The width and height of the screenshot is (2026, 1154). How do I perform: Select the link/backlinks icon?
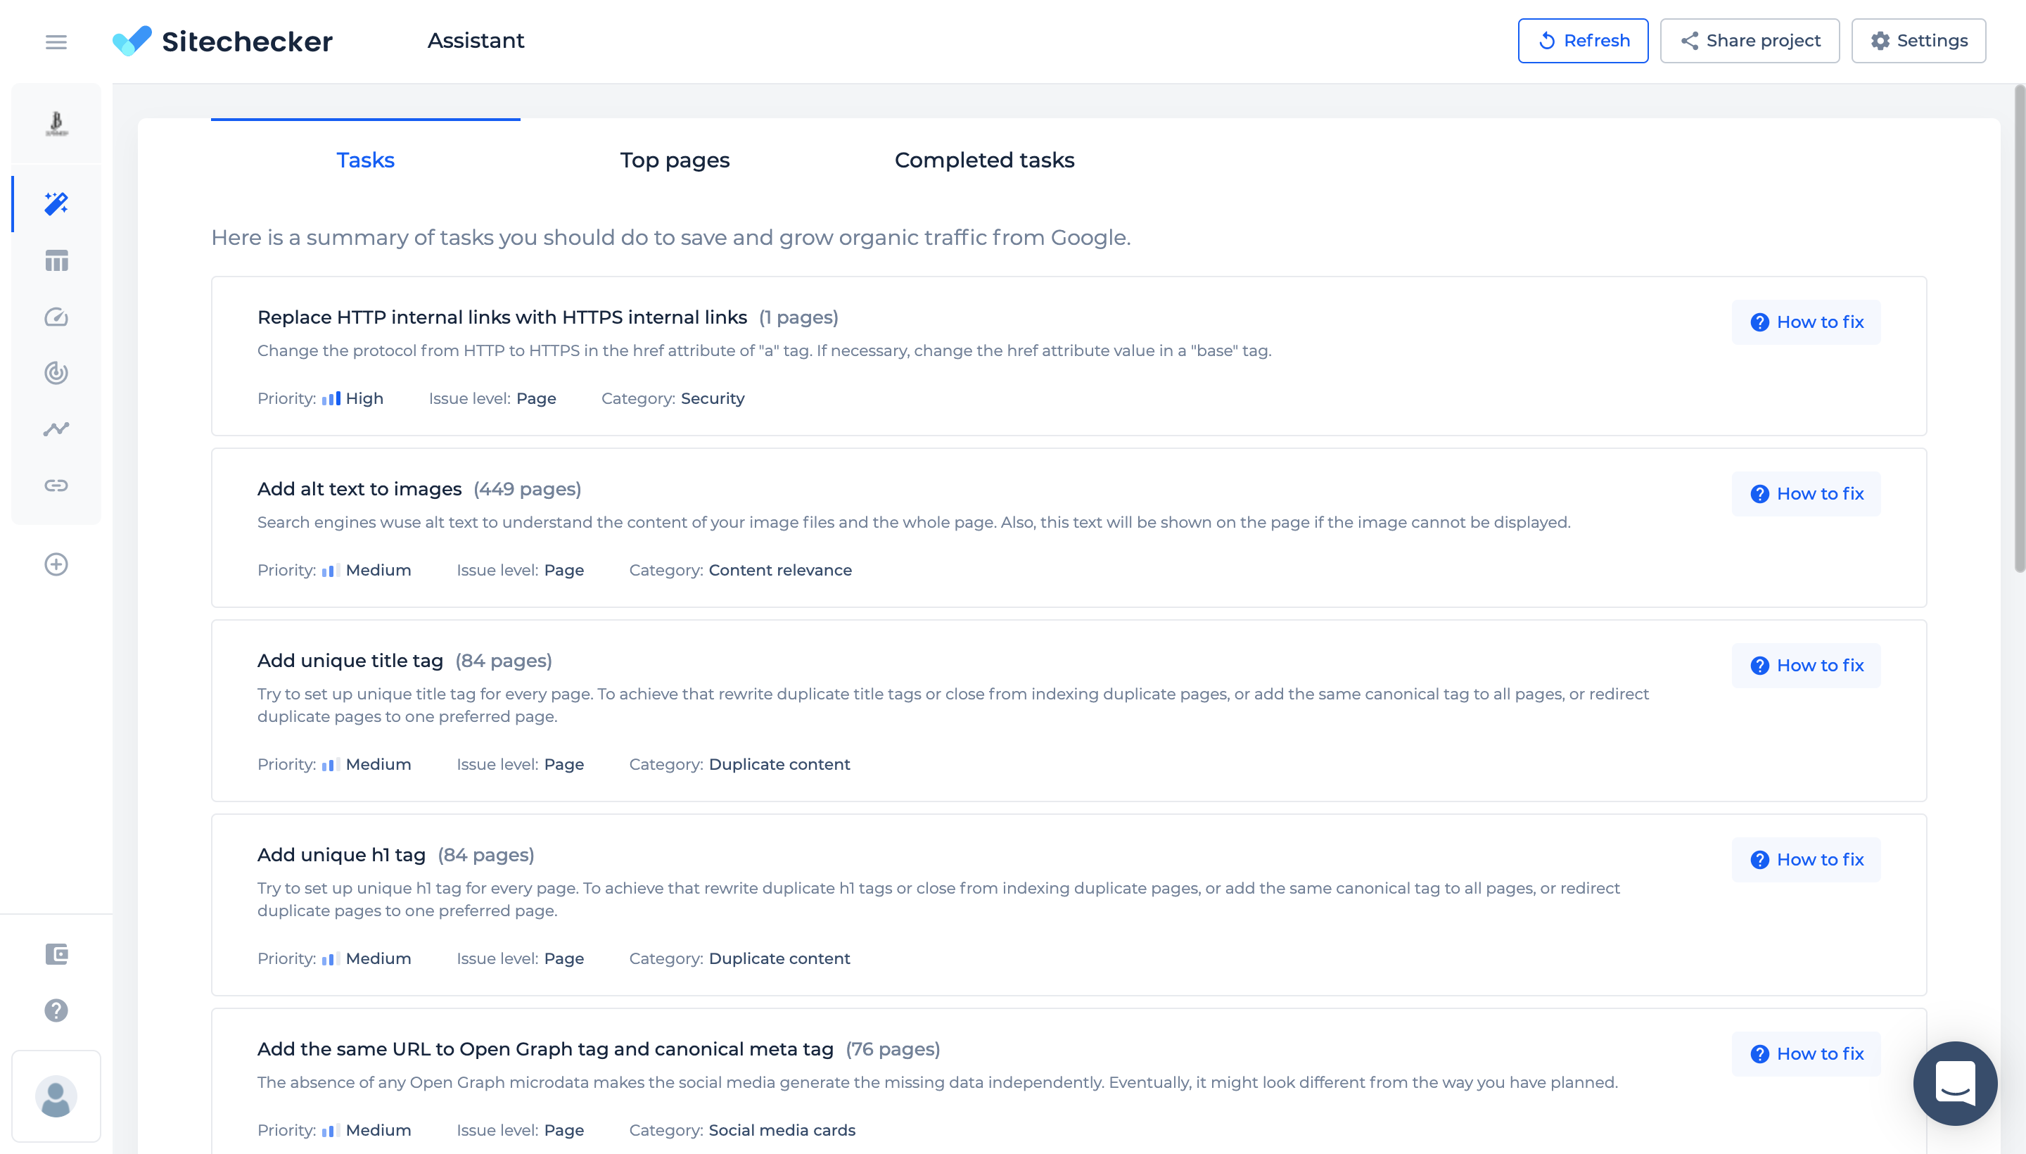tap(56, 484)
